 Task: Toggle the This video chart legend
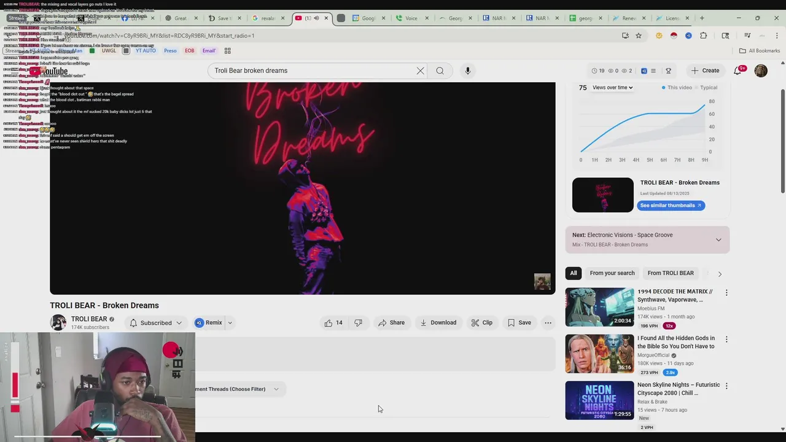(x=677, y=88)
